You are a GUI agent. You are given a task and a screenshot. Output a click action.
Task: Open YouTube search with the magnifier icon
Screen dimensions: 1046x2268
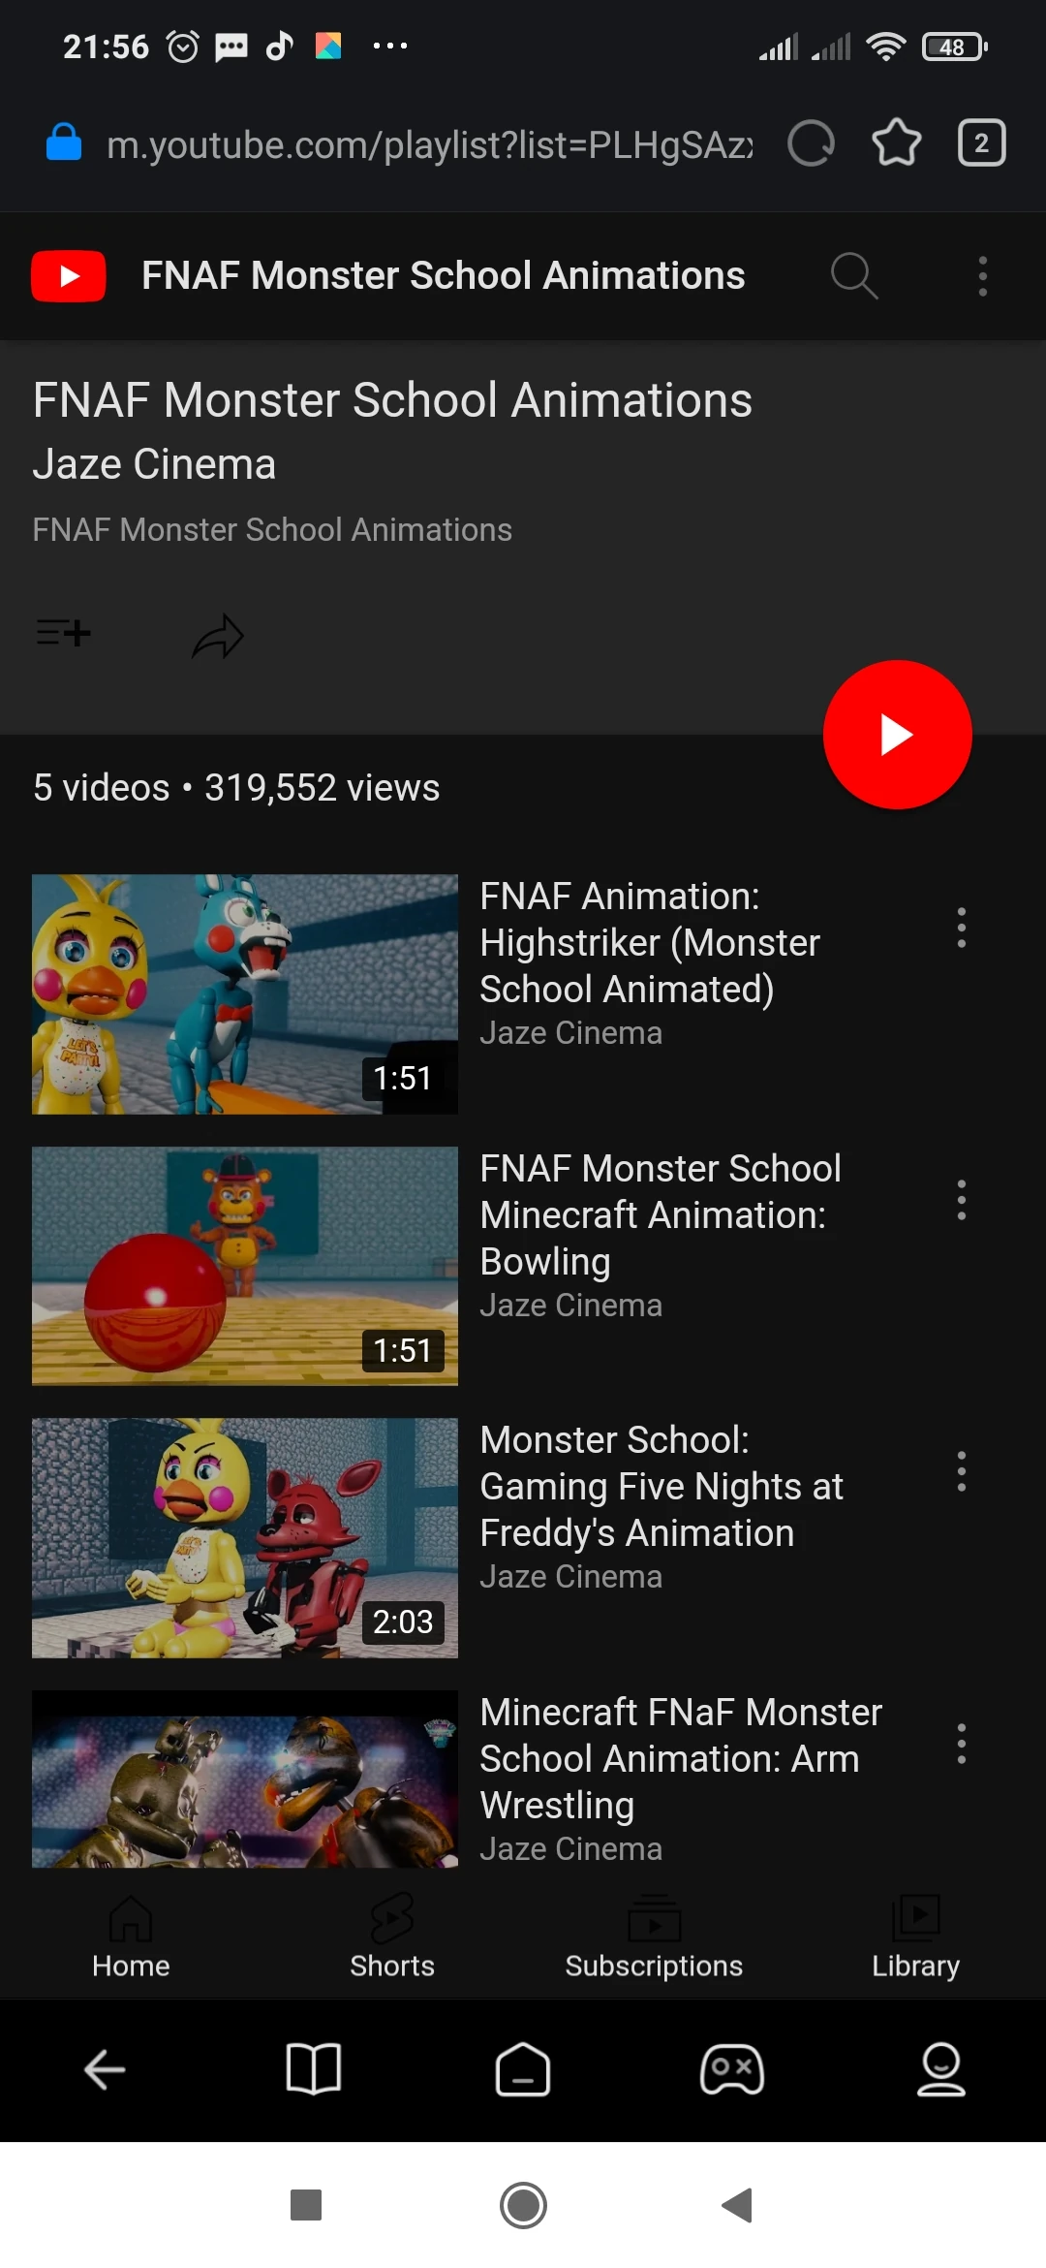[854, 276]
